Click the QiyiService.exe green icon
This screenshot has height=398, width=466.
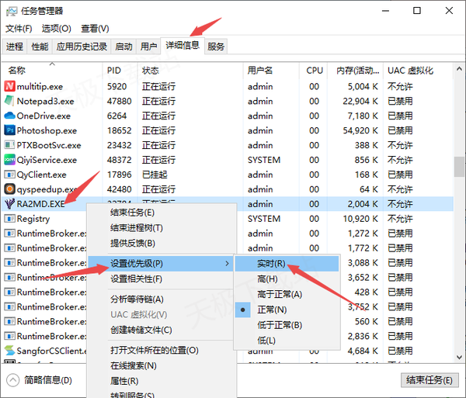click(x=9, y=160)
